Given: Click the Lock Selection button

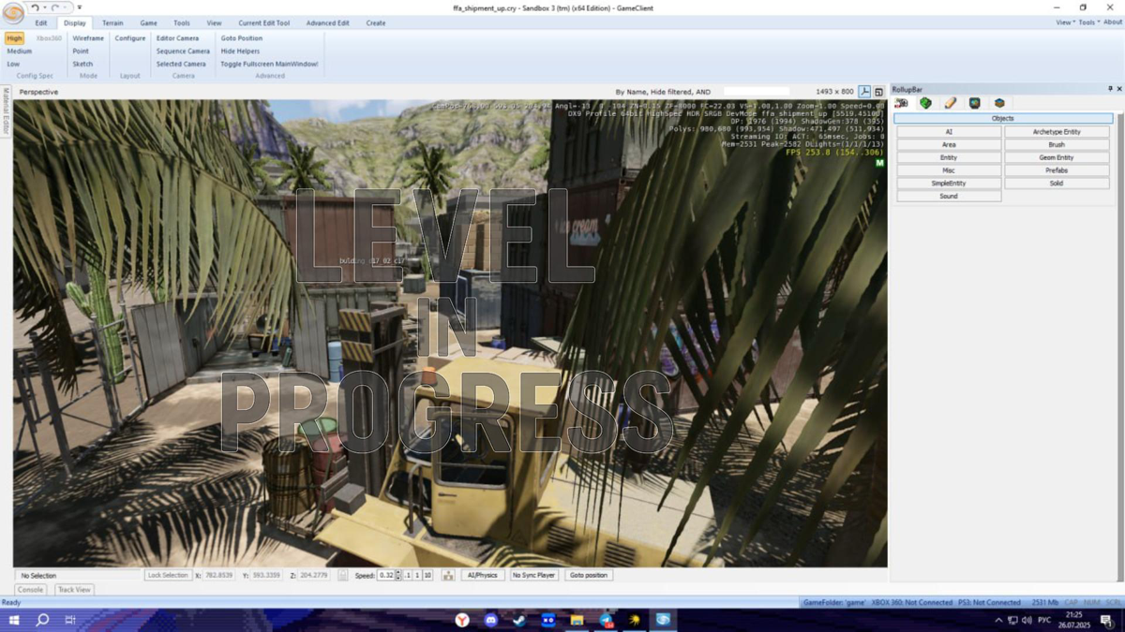Looking at the screenshot, I should pos(168,575).
